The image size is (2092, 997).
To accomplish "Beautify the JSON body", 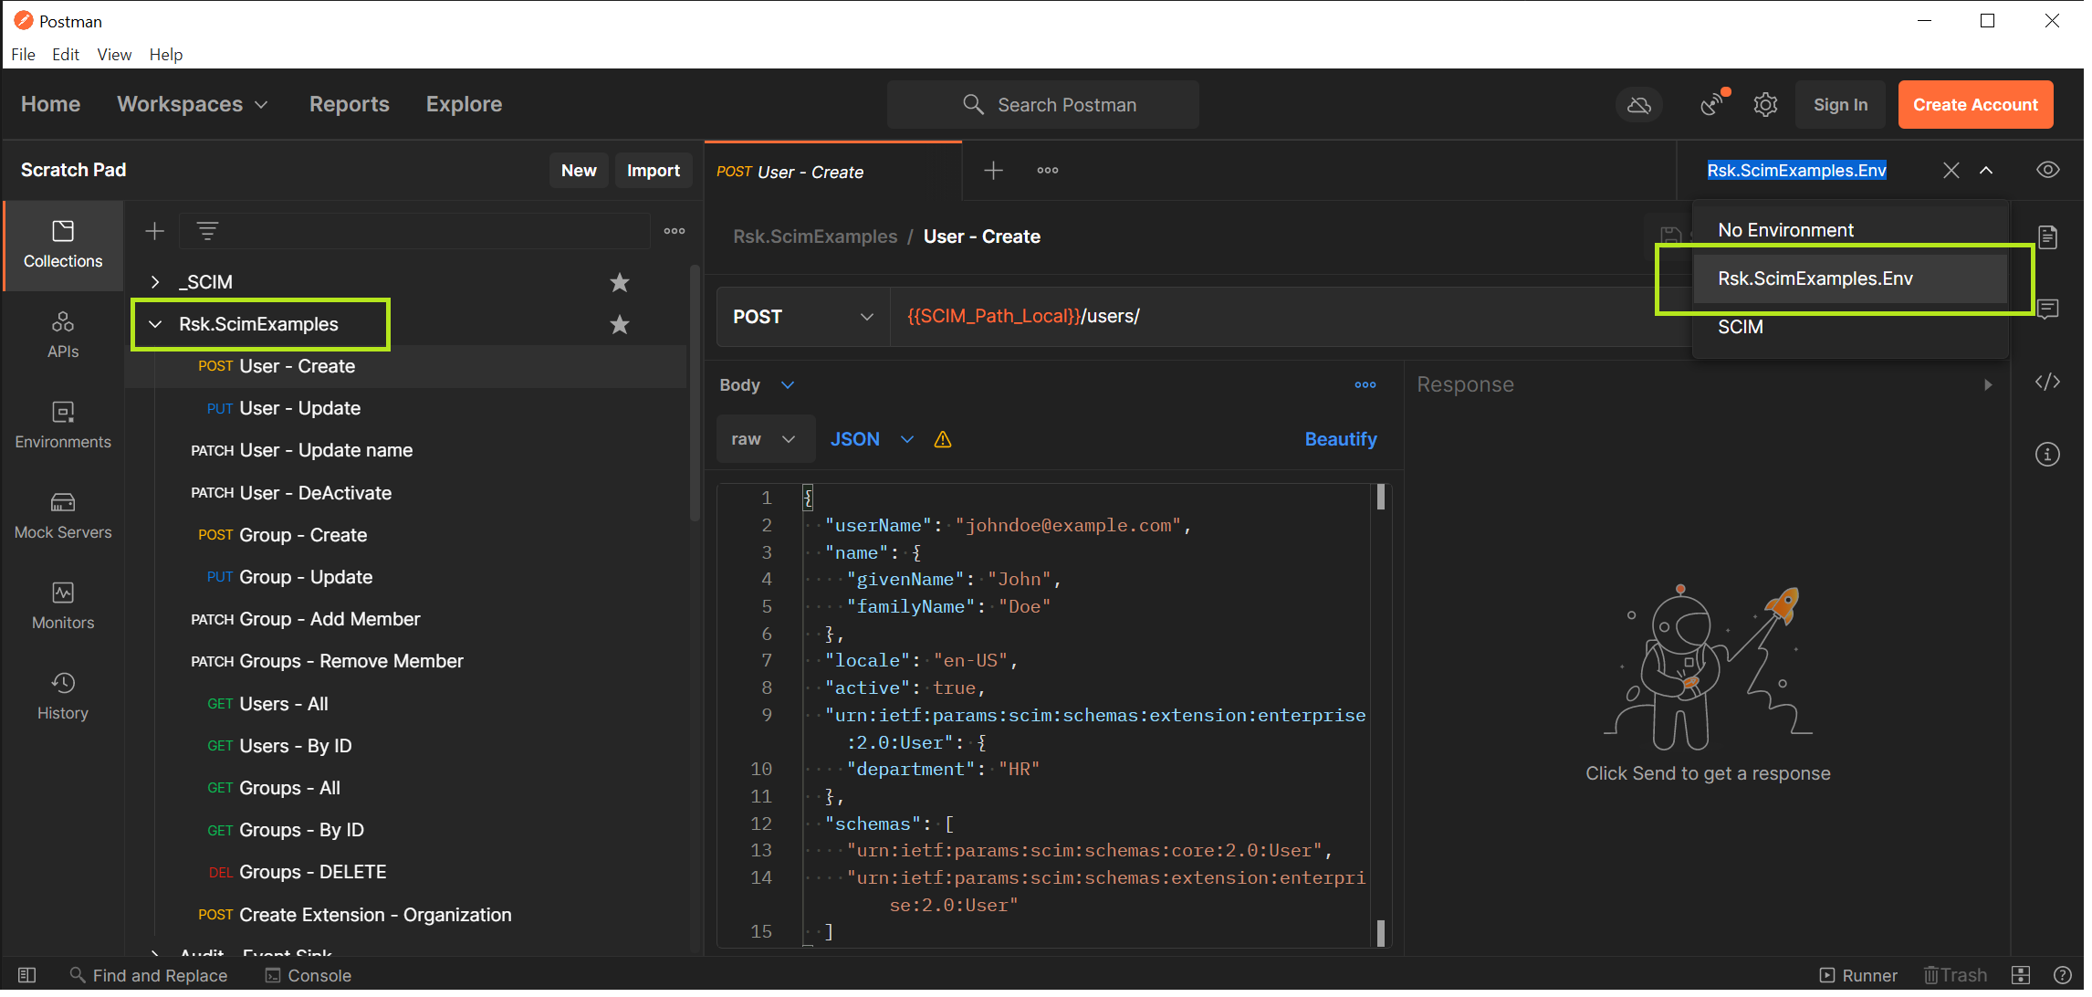I will (1341, 440).
